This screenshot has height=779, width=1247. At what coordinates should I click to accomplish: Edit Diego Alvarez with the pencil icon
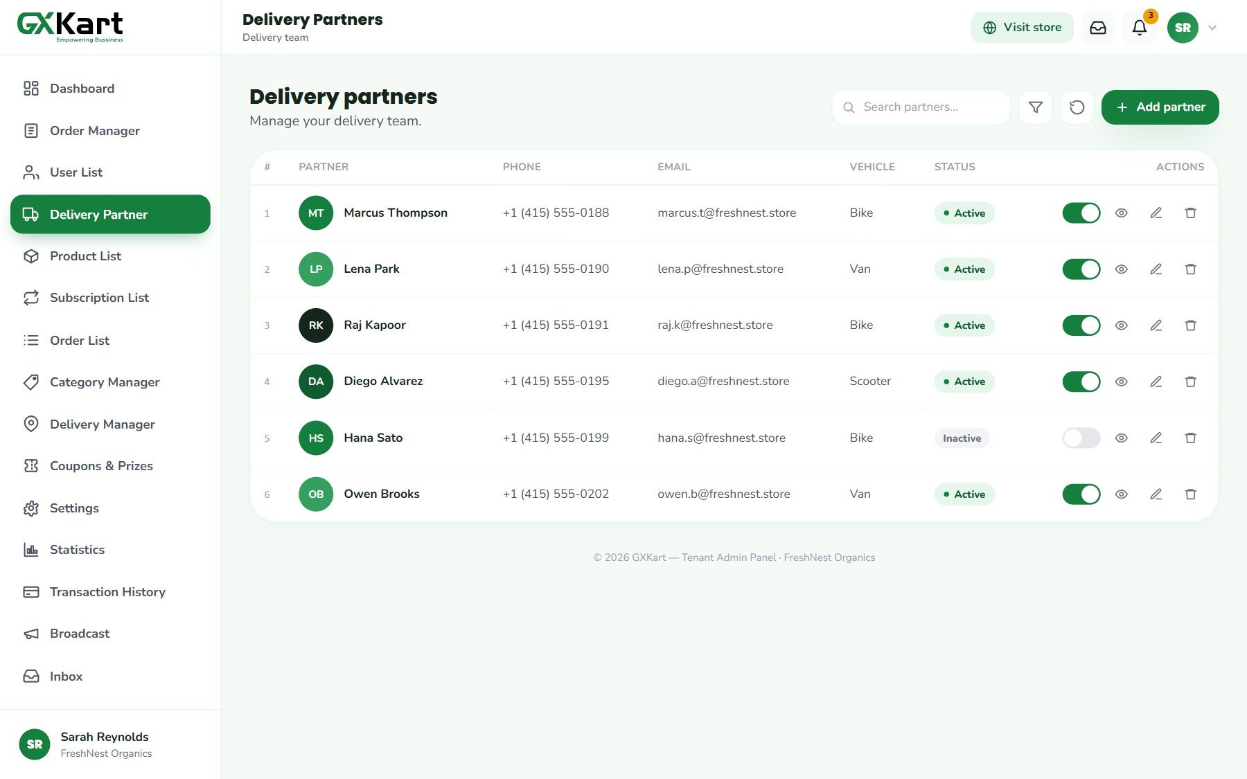1156,382
